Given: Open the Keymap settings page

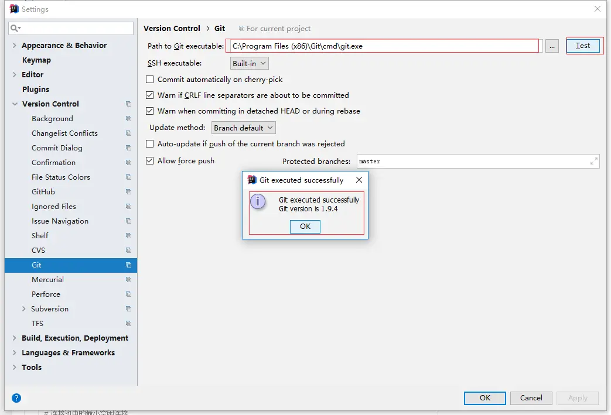Looking at the screenshot, I should pos(36,60).
